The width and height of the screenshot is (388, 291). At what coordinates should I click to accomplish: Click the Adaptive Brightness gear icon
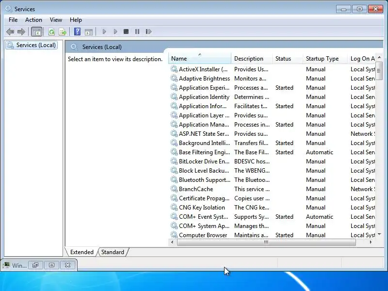point(174,78)
